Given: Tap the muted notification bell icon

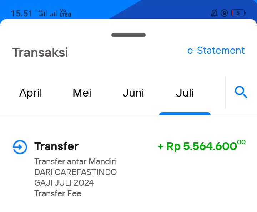Looking at the screenshot, I should (x=214, y=13).
